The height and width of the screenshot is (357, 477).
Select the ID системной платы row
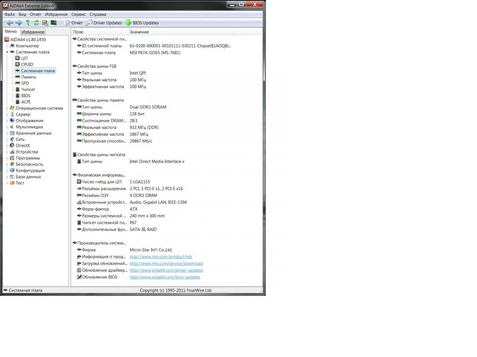[153, 46]
